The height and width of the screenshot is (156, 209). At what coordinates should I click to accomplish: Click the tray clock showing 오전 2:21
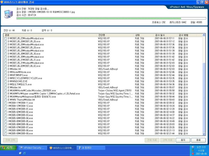(x=201, y=147)
